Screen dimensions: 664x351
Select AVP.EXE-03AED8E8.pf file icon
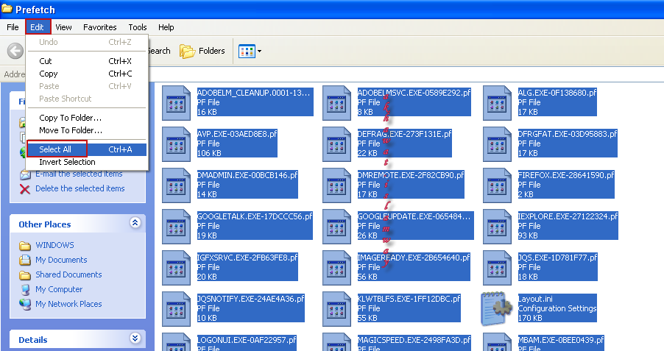176,144
